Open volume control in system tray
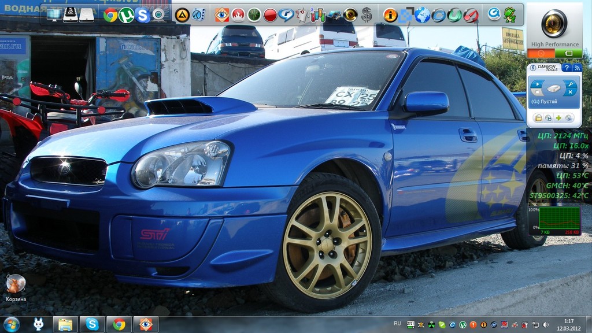 click(544, 324)
